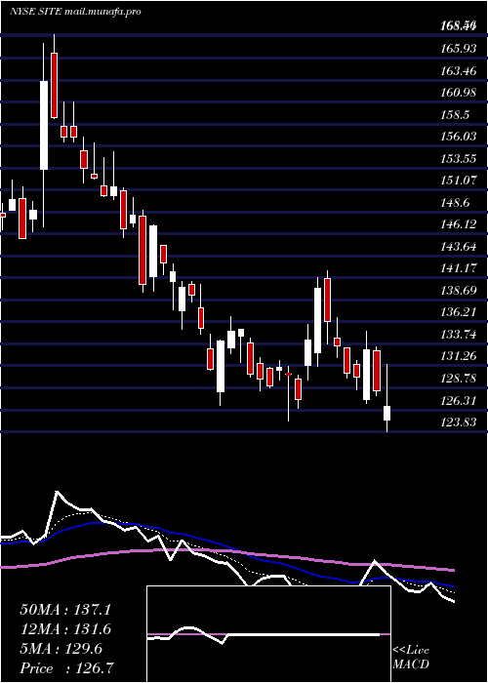Select the 148.6 price axis label
The image size is (488, 683).
tap(455, 203)
